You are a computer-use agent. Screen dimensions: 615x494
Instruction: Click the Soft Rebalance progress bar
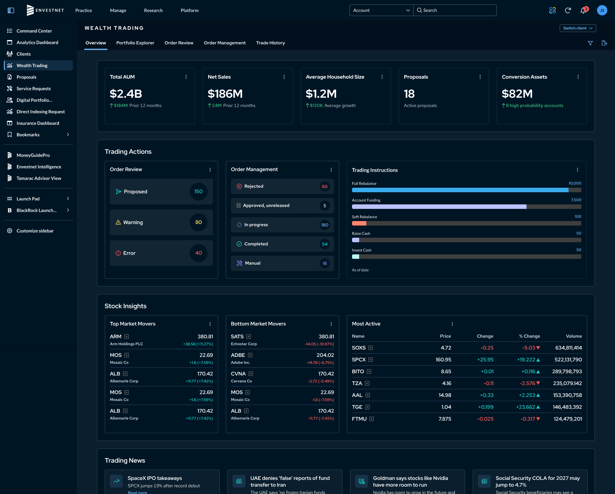point(467,223)
